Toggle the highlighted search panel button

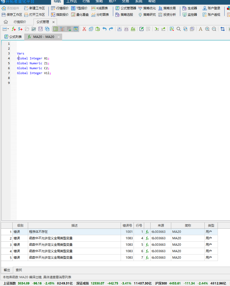coord(76,29)
